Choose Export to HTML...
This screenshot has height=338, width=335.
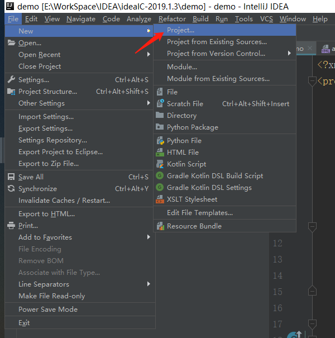click(79, 214)
